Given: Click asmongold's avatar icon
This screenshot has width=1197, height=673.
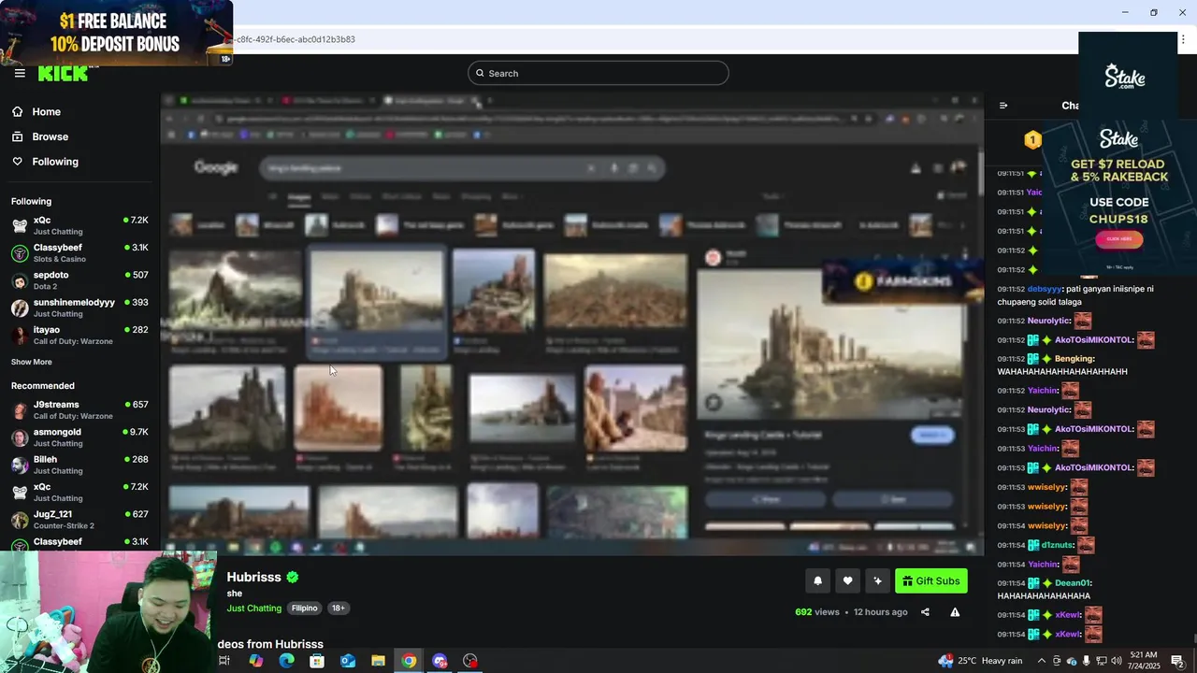Looking at the screenshot, I should (x=20, y=437).
